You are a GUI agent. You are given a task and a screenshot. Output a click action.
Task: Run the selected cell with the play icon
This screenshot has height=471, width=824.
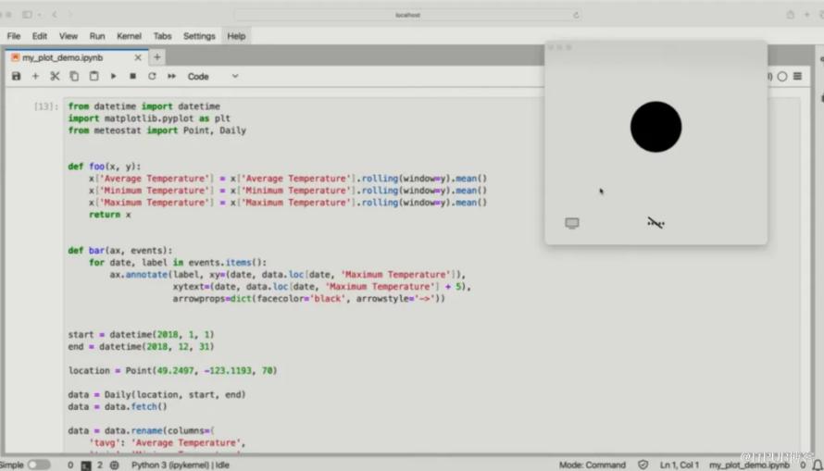click(x=113, y=76)
